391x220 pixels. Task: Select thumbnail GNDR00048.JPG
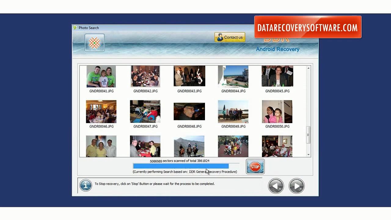pos(189,112)
